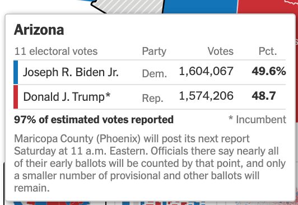Click the Incumbent footnote label
The width and height of the screenshot is (298, 205).
[x=257, y=120]
